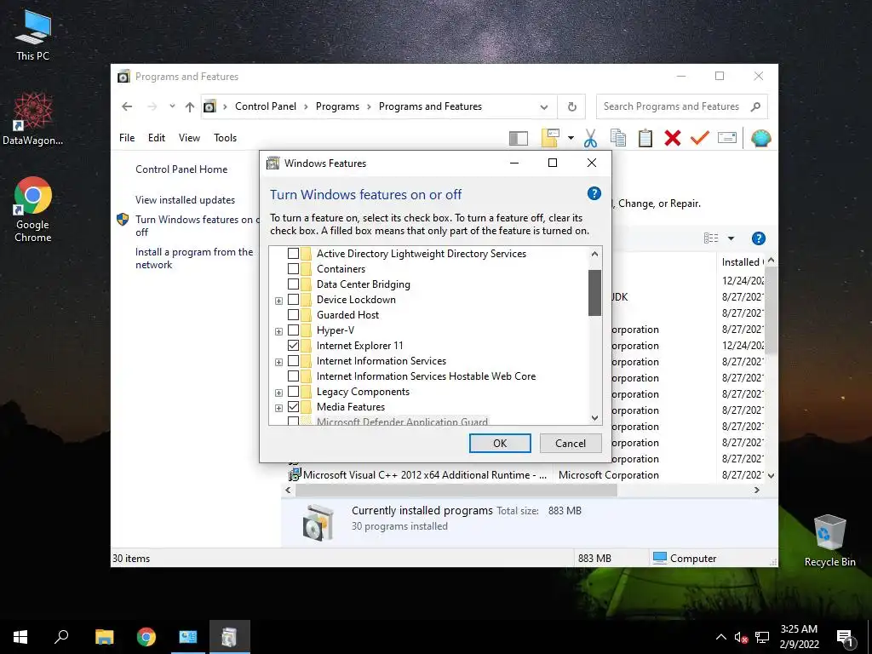Click Cancel in Windows Features dialog
The width and height of the screenshot is (872, 654).
pyautogui.click(x=571, y=443)
